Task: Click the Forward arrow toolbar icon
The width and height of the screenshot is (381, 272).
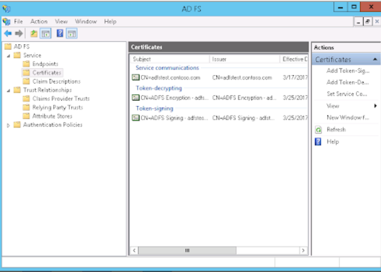Action: (18, 34)
